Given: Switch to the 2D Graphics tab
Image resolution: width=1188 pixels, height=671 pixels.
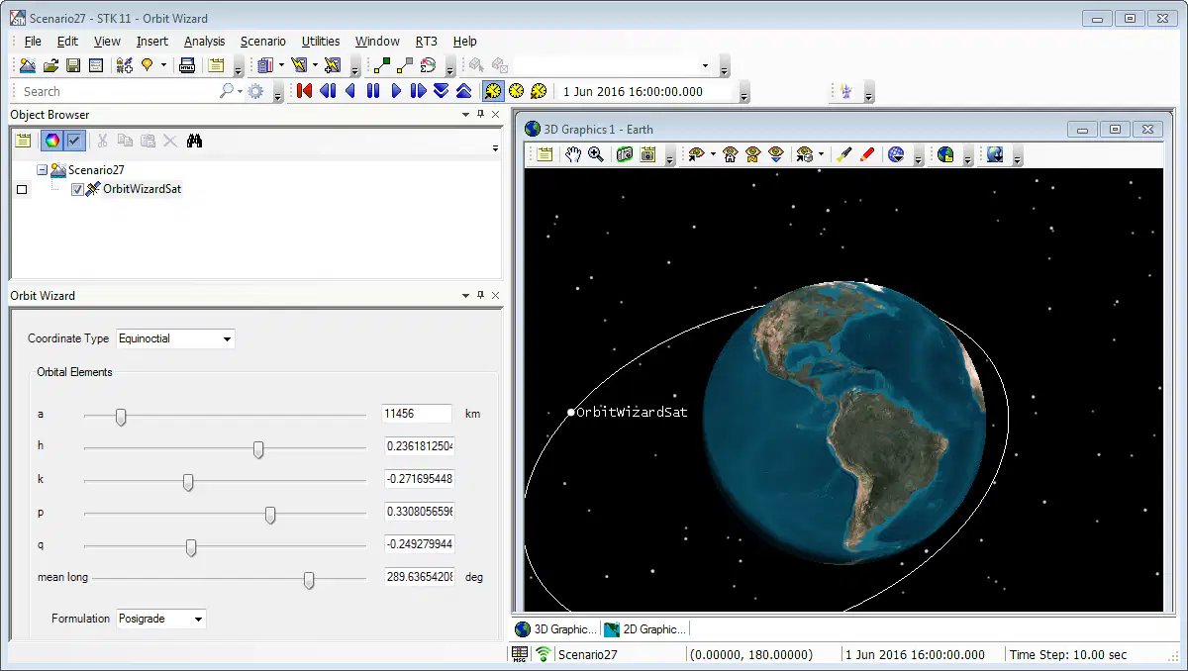Looking at the screenshot, I should (644, 629).
